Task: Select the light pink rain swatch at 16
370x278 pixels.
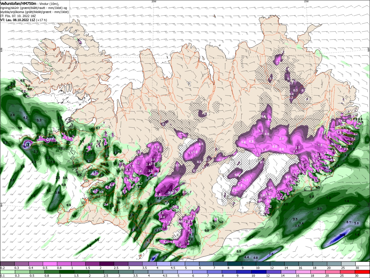Action: pyautogui.click(x=304, y=272)
